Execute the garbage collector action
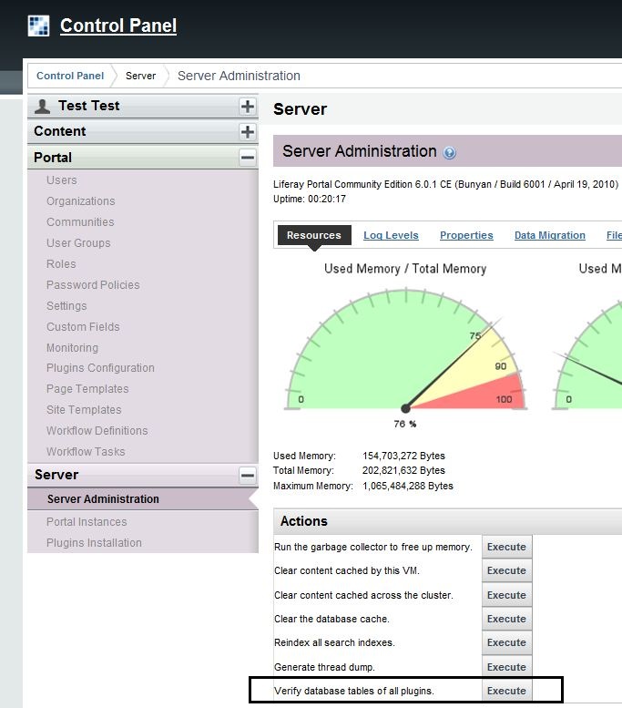The width and height of the screenshot is (622, 708). [x=506, y=547]
